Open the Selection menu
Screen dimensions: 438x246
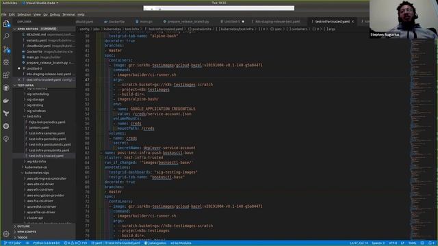[24, 14]
